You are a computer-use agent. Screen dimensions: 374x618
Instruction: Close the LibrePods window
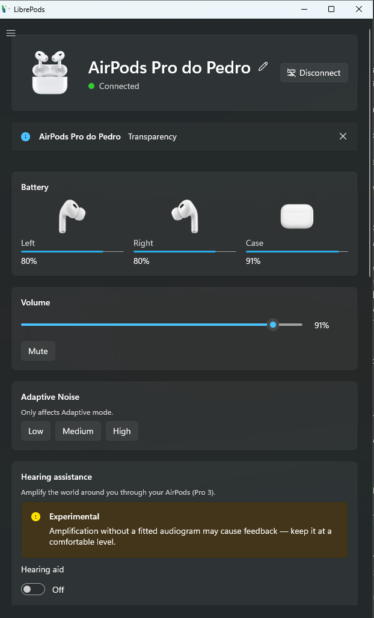tap(358, 9)
